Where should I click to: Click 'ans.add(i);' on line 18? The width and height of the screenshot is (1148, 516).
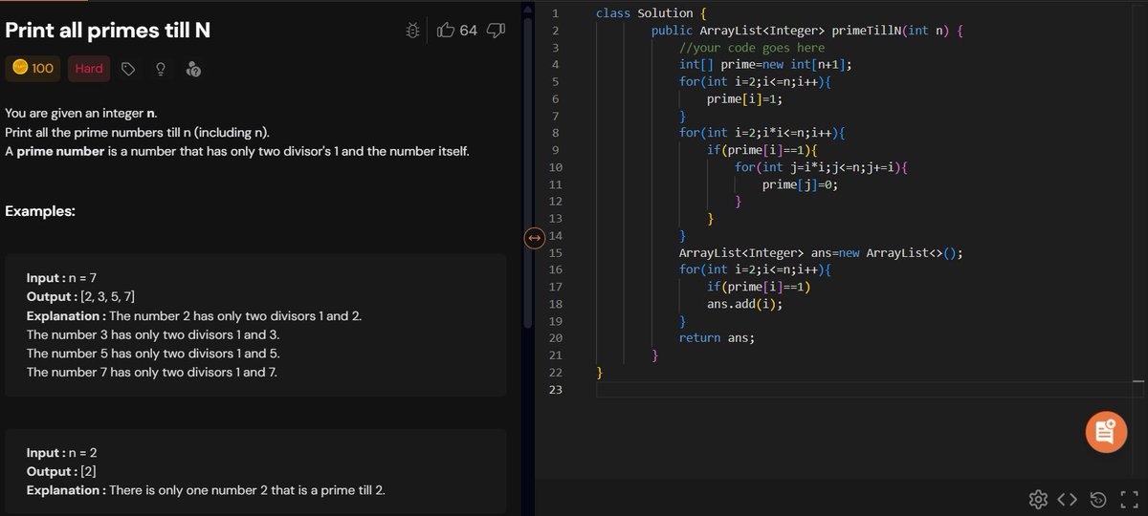[x=745, y=305]
